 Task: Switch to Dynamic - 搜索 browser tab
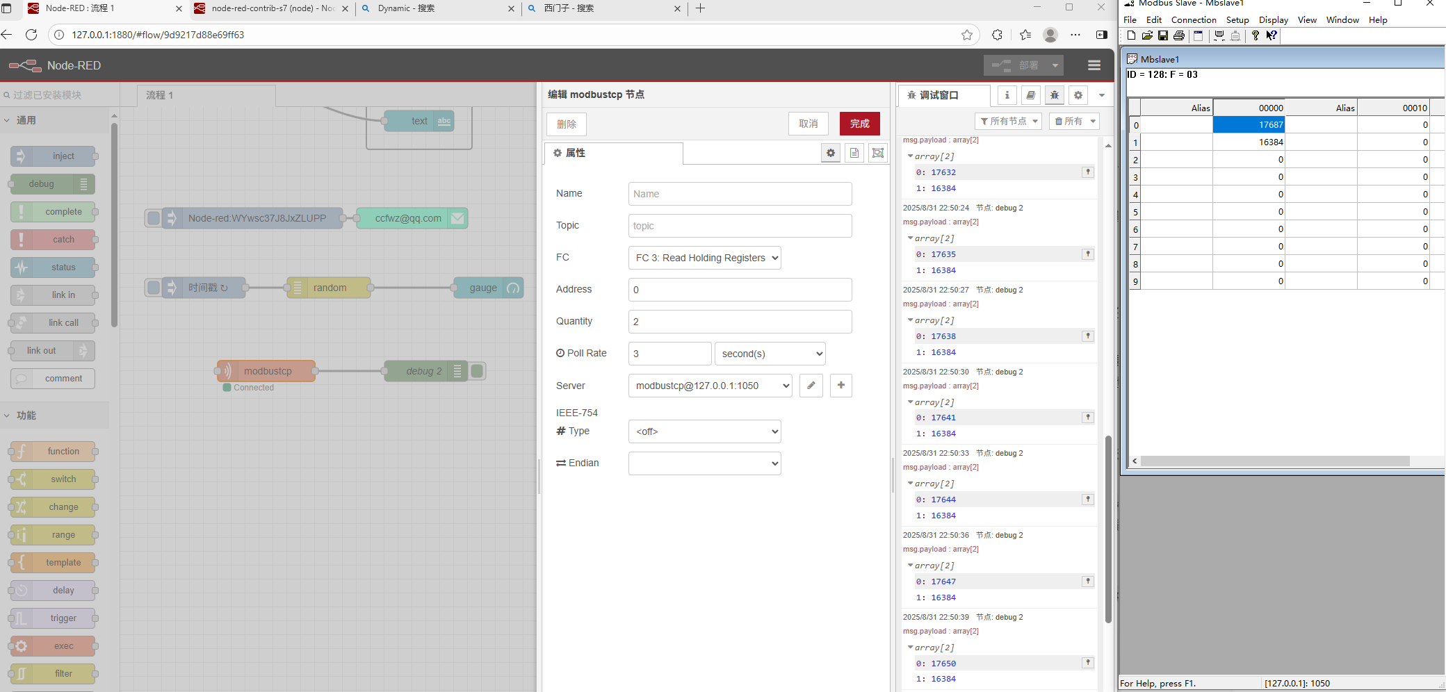click(438, 8)
